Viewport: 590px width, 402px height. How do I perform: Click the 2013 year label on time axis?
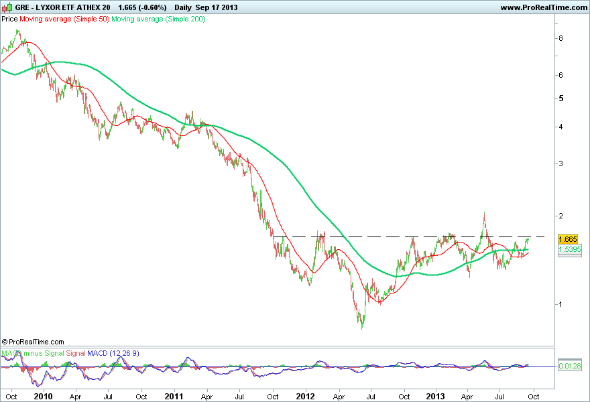click(435, 397)
